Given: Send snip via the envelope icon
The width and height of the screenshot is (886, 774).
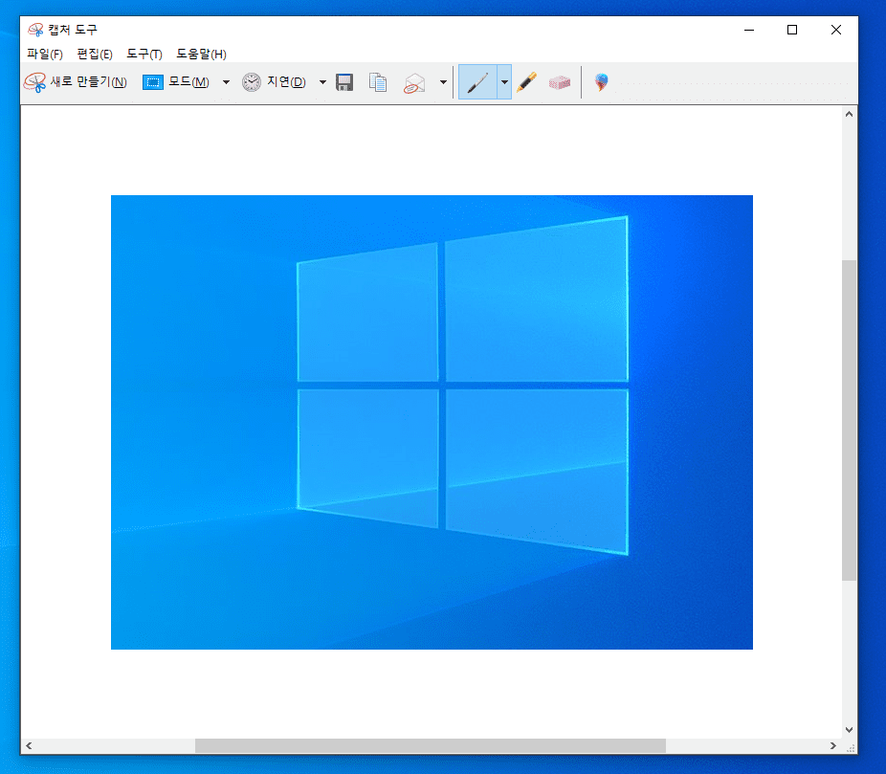Looking at the screenshot, I should coord(414,83).
